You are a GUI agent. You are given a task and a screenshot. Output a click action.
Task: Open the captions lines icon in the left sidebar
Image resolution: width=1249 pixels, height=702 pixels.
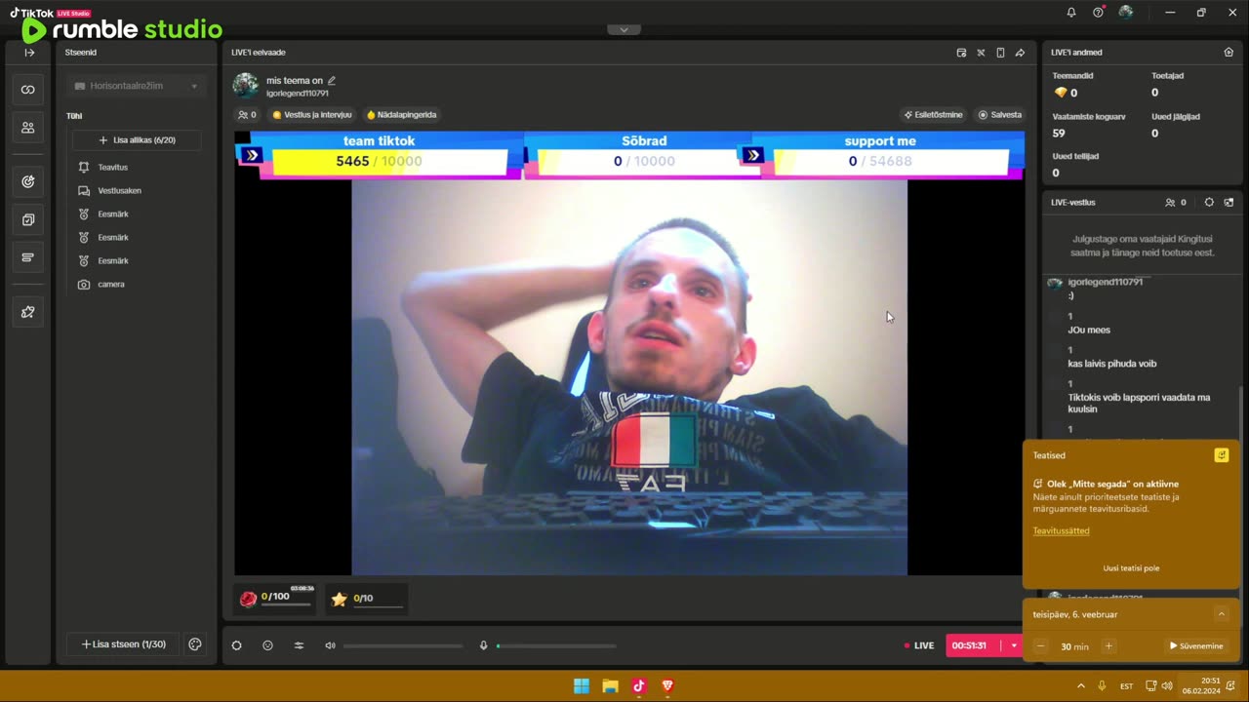(28, 257)
